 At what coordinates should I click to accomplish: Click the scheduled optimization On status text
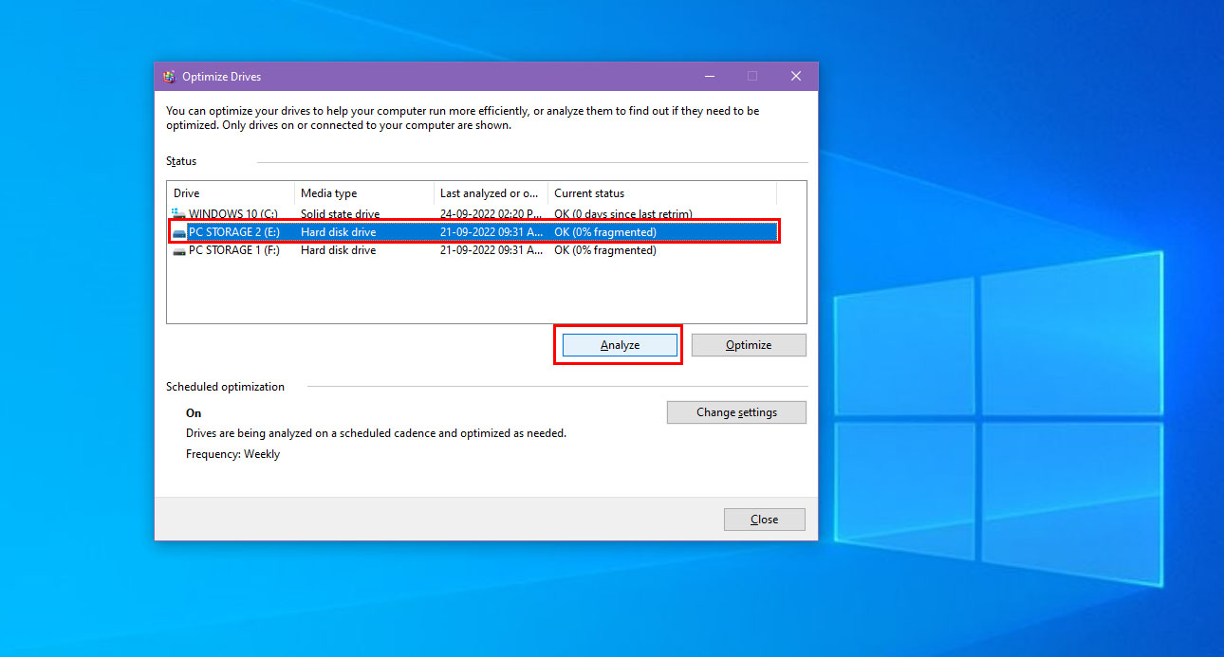click(194, 413)
